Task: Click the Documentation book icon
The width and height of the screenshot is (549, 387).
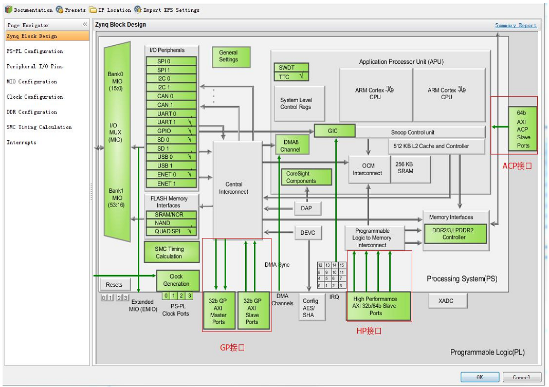Action: [8, 10]
